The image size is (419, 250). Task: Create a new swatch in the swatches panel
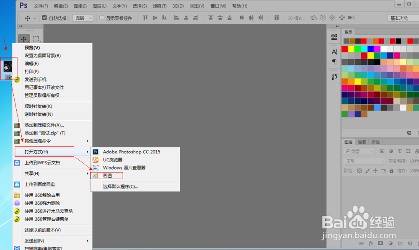(x=409, y=133)
